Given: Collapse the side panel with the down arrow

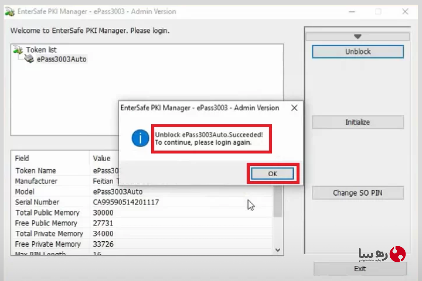Looking at the screenshot, I should click(358, 37).
